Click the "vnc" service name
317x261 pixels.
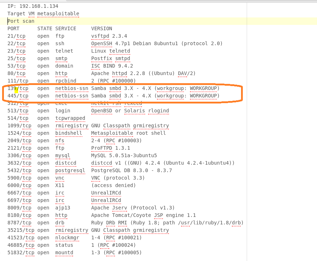(x=60, y=178)
